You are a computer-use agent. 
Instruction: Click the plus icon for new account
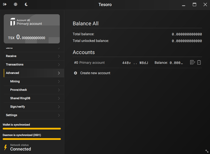[76, 73]
